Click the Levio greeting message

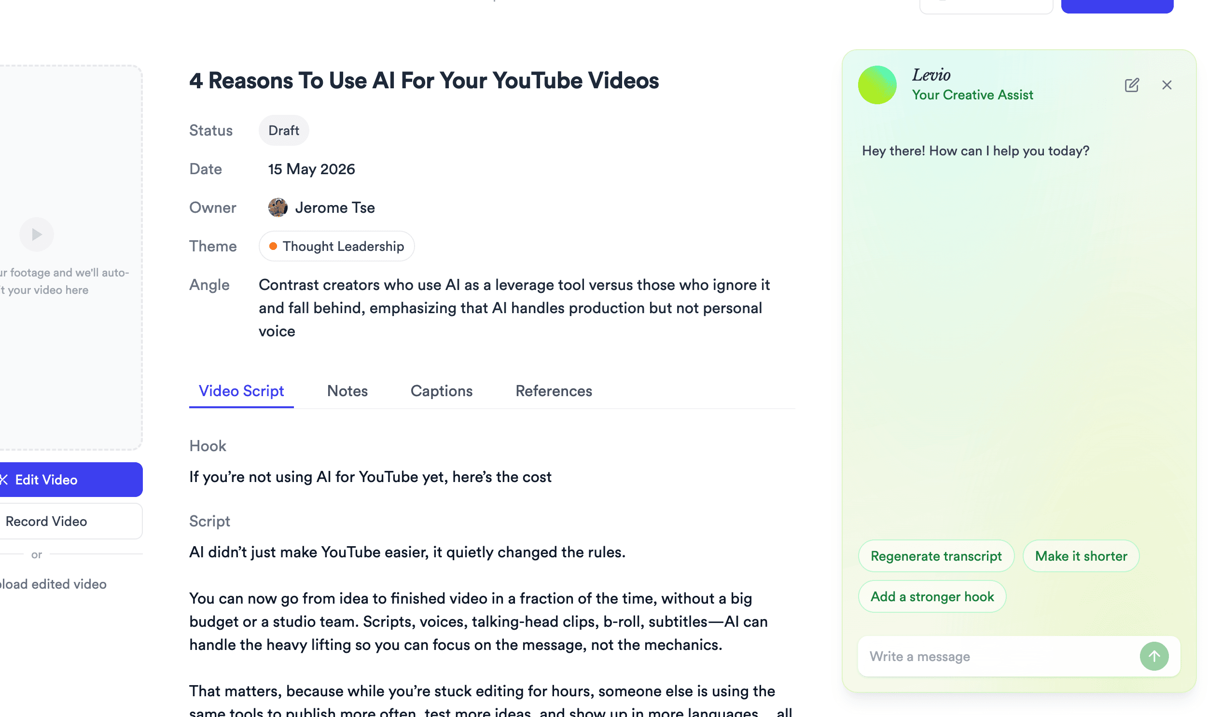tap(975, 151)
